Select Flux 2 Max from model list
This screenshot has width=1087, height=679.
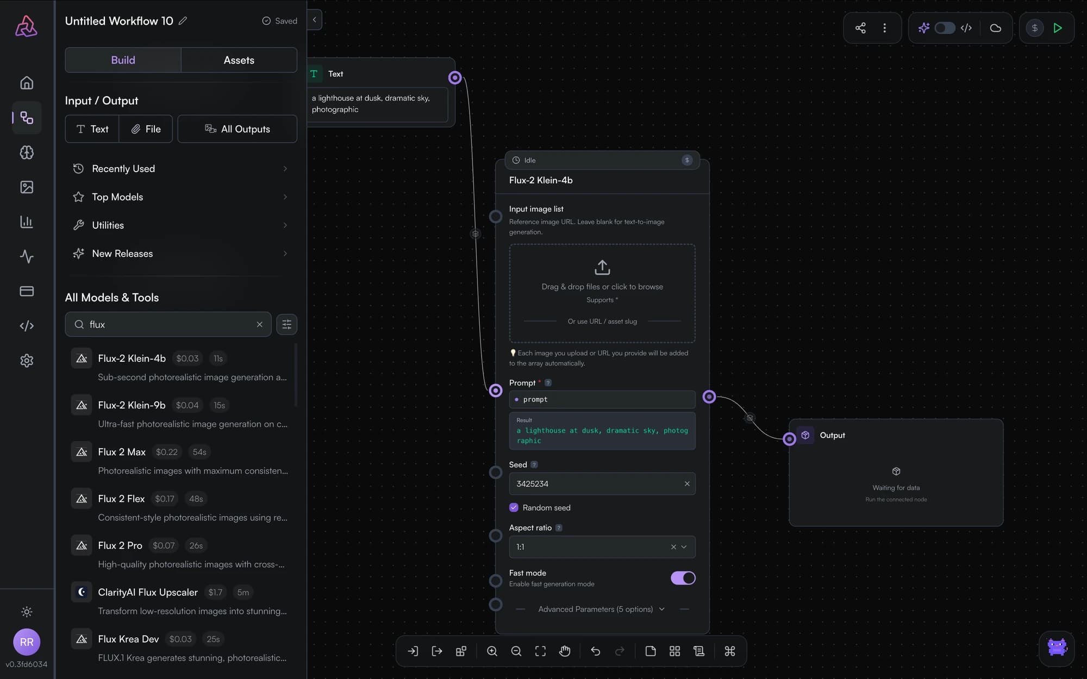[x=181, y=461]
